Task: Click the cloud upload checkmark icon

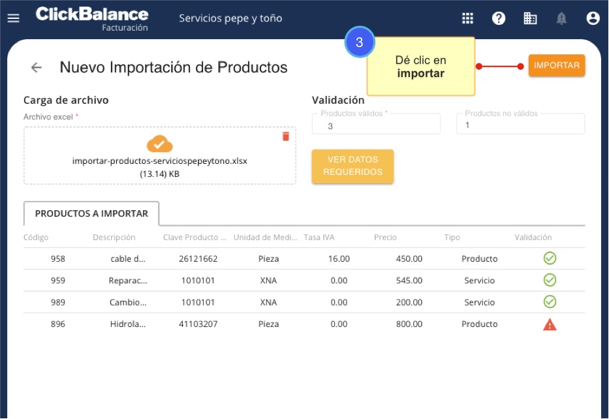Action: (160, 144)
